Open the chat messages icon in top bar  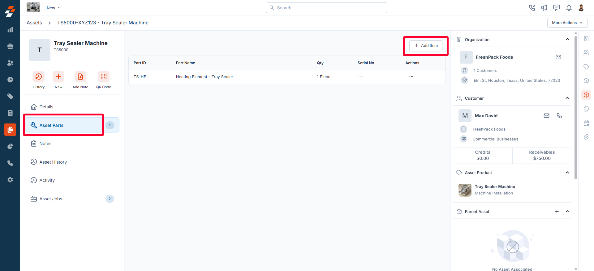click(x=557, y=8)
